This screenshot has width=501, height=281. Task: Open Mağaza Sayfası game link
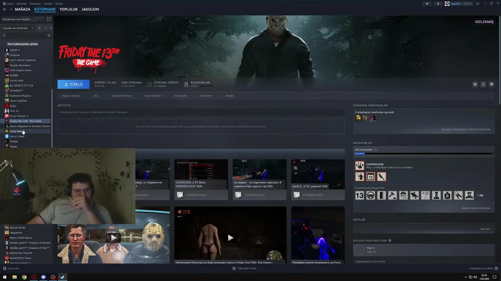(x=71, y=96)
